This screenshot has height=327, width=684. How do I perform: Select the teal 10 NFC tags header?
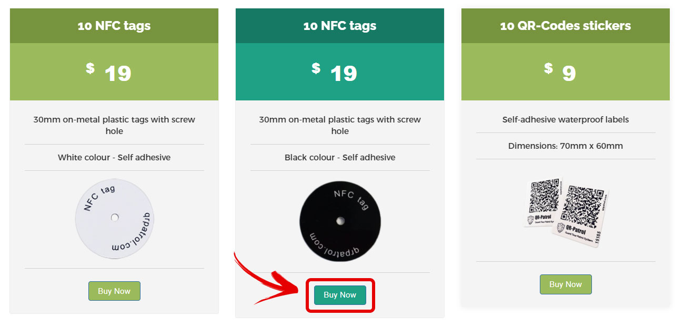tap(340, 26)
